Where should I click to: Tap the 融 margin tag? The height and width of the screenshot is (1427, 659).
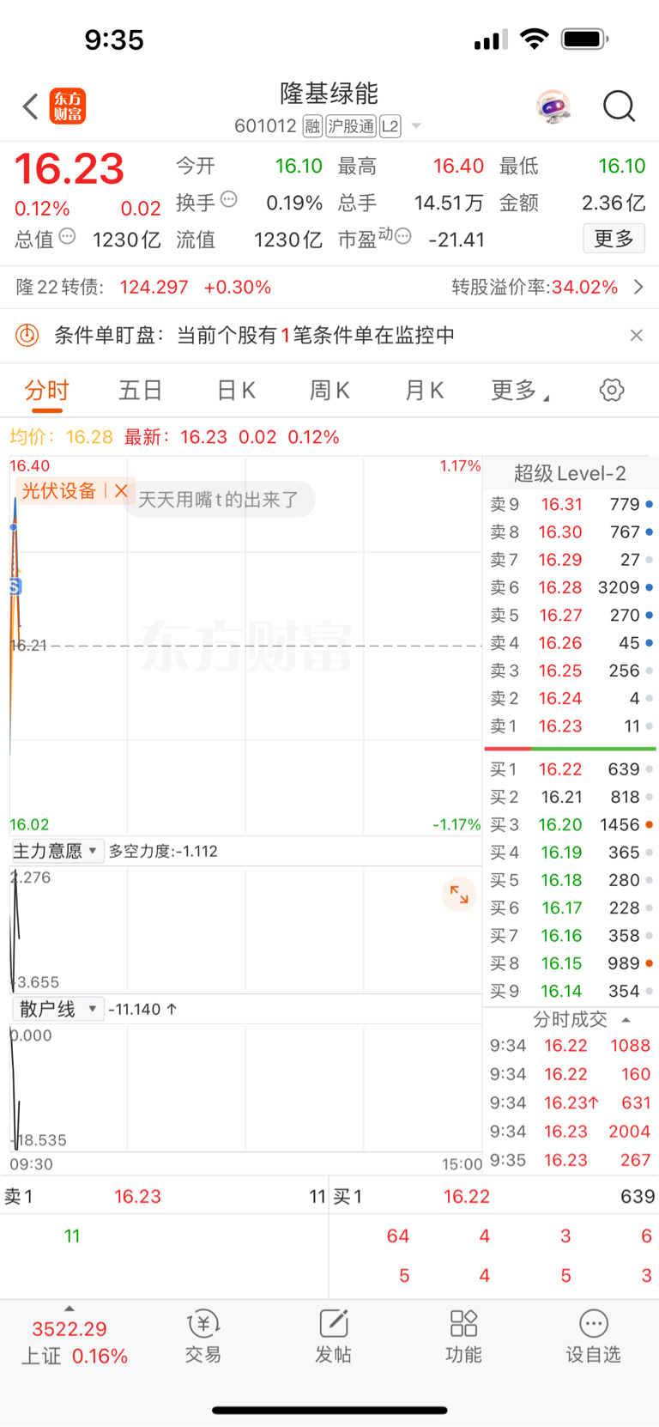pos(312,126)
